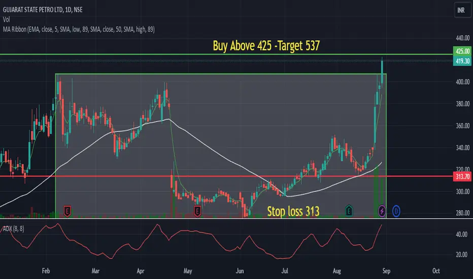The image size is (473, 279).
Task: Click the Feb label on time axis
Action: coord(46,271)
